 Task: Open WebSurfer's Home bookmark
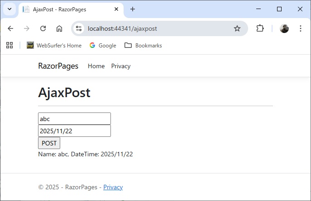pos(54,45)
